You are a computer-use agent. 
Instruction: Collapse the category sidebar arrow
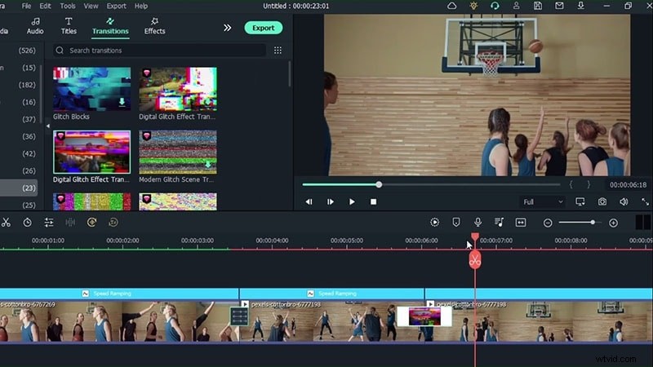pos(48,126)
